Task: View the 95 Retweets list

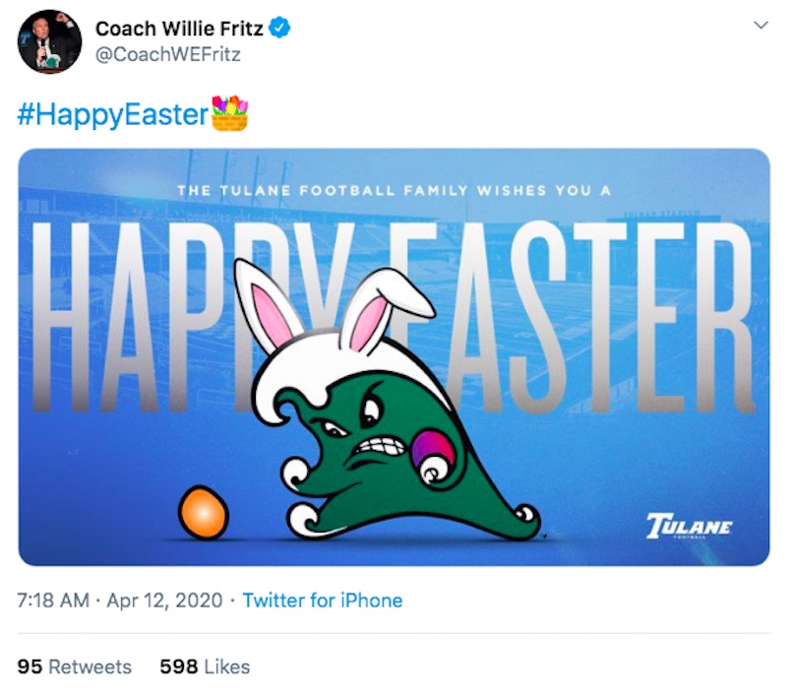Action: click(x=75, y=666)
